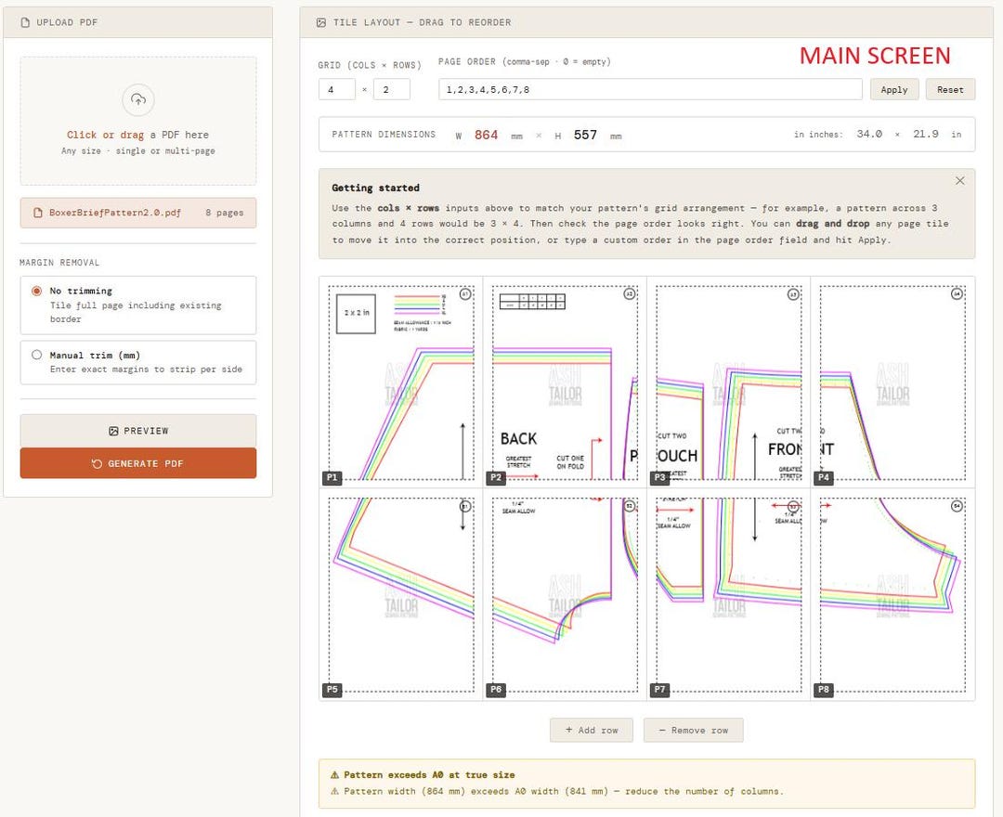
Task: Click the pattern width value 864
Action: pos(486,135)
